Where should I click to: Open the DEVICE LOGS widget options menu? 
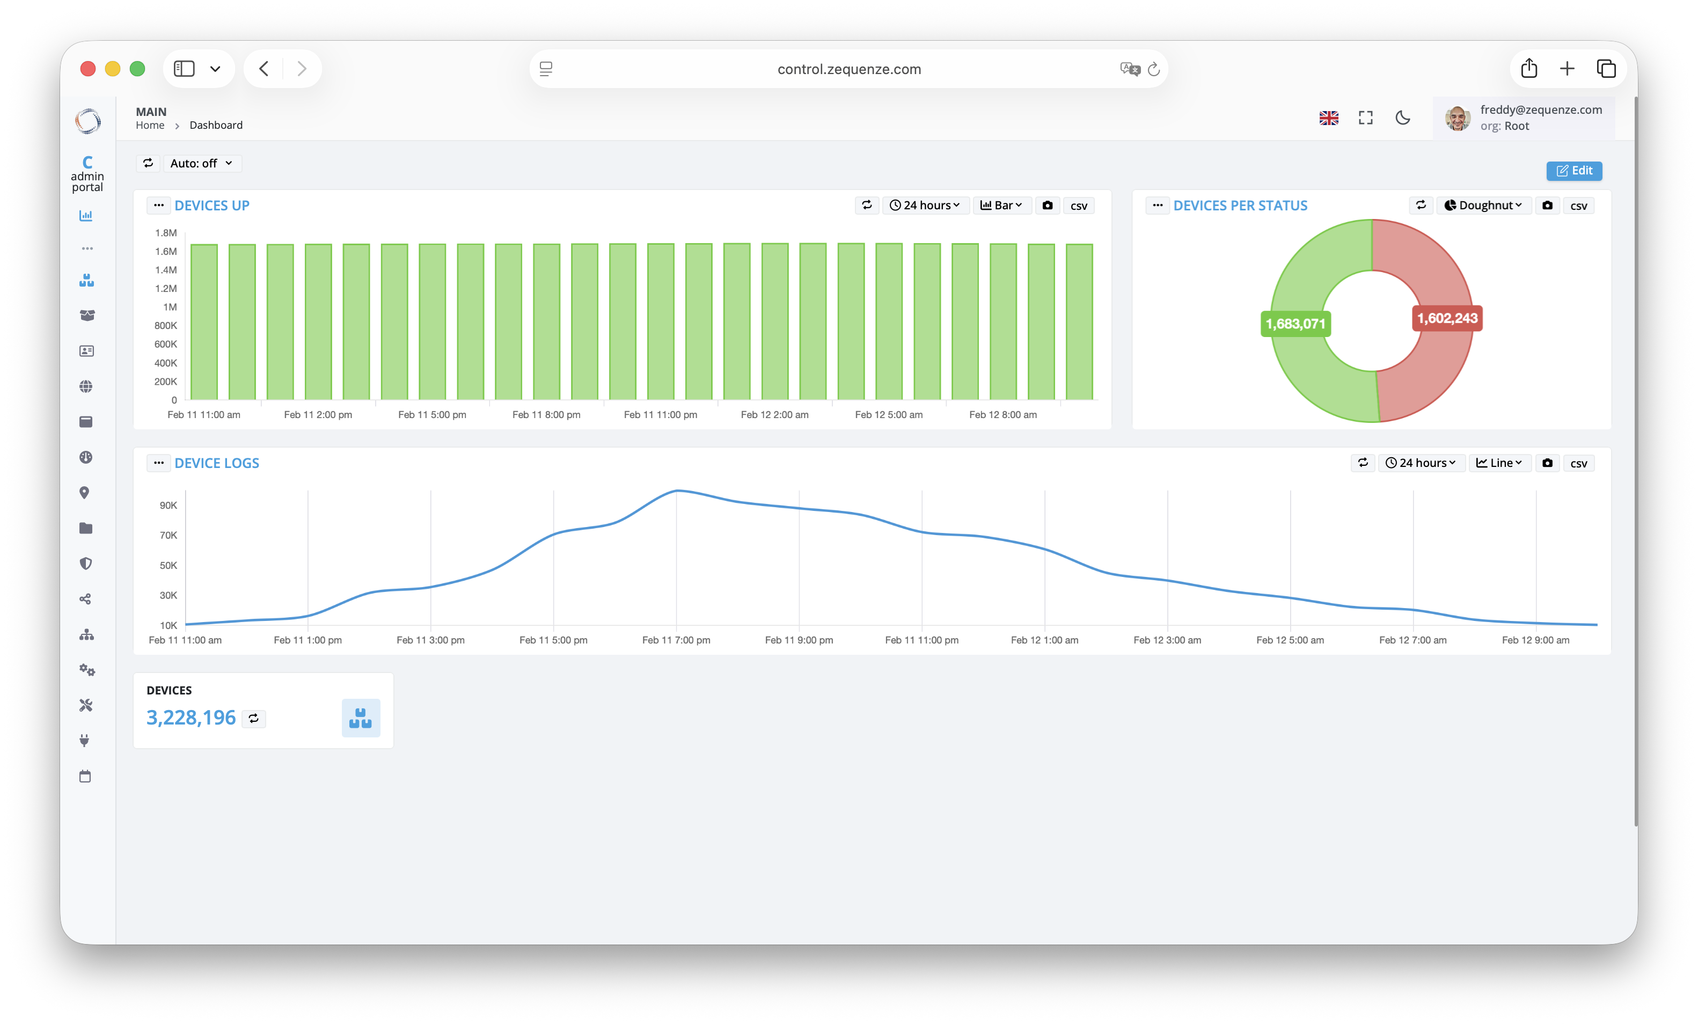(158, 463)
